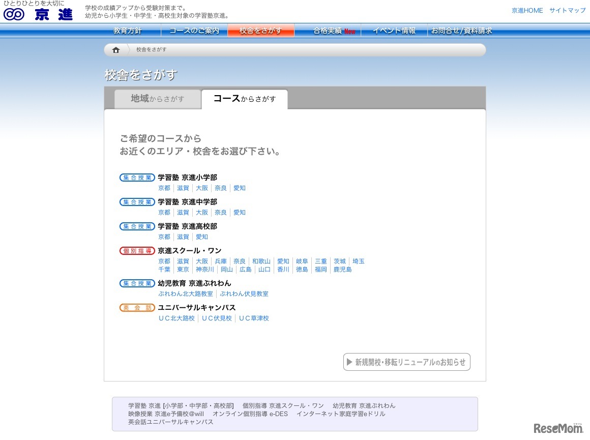Click the 新規開校・移転リニューアルのお知らせ button
Screen dimensions: 590x440
coord(406,362)
